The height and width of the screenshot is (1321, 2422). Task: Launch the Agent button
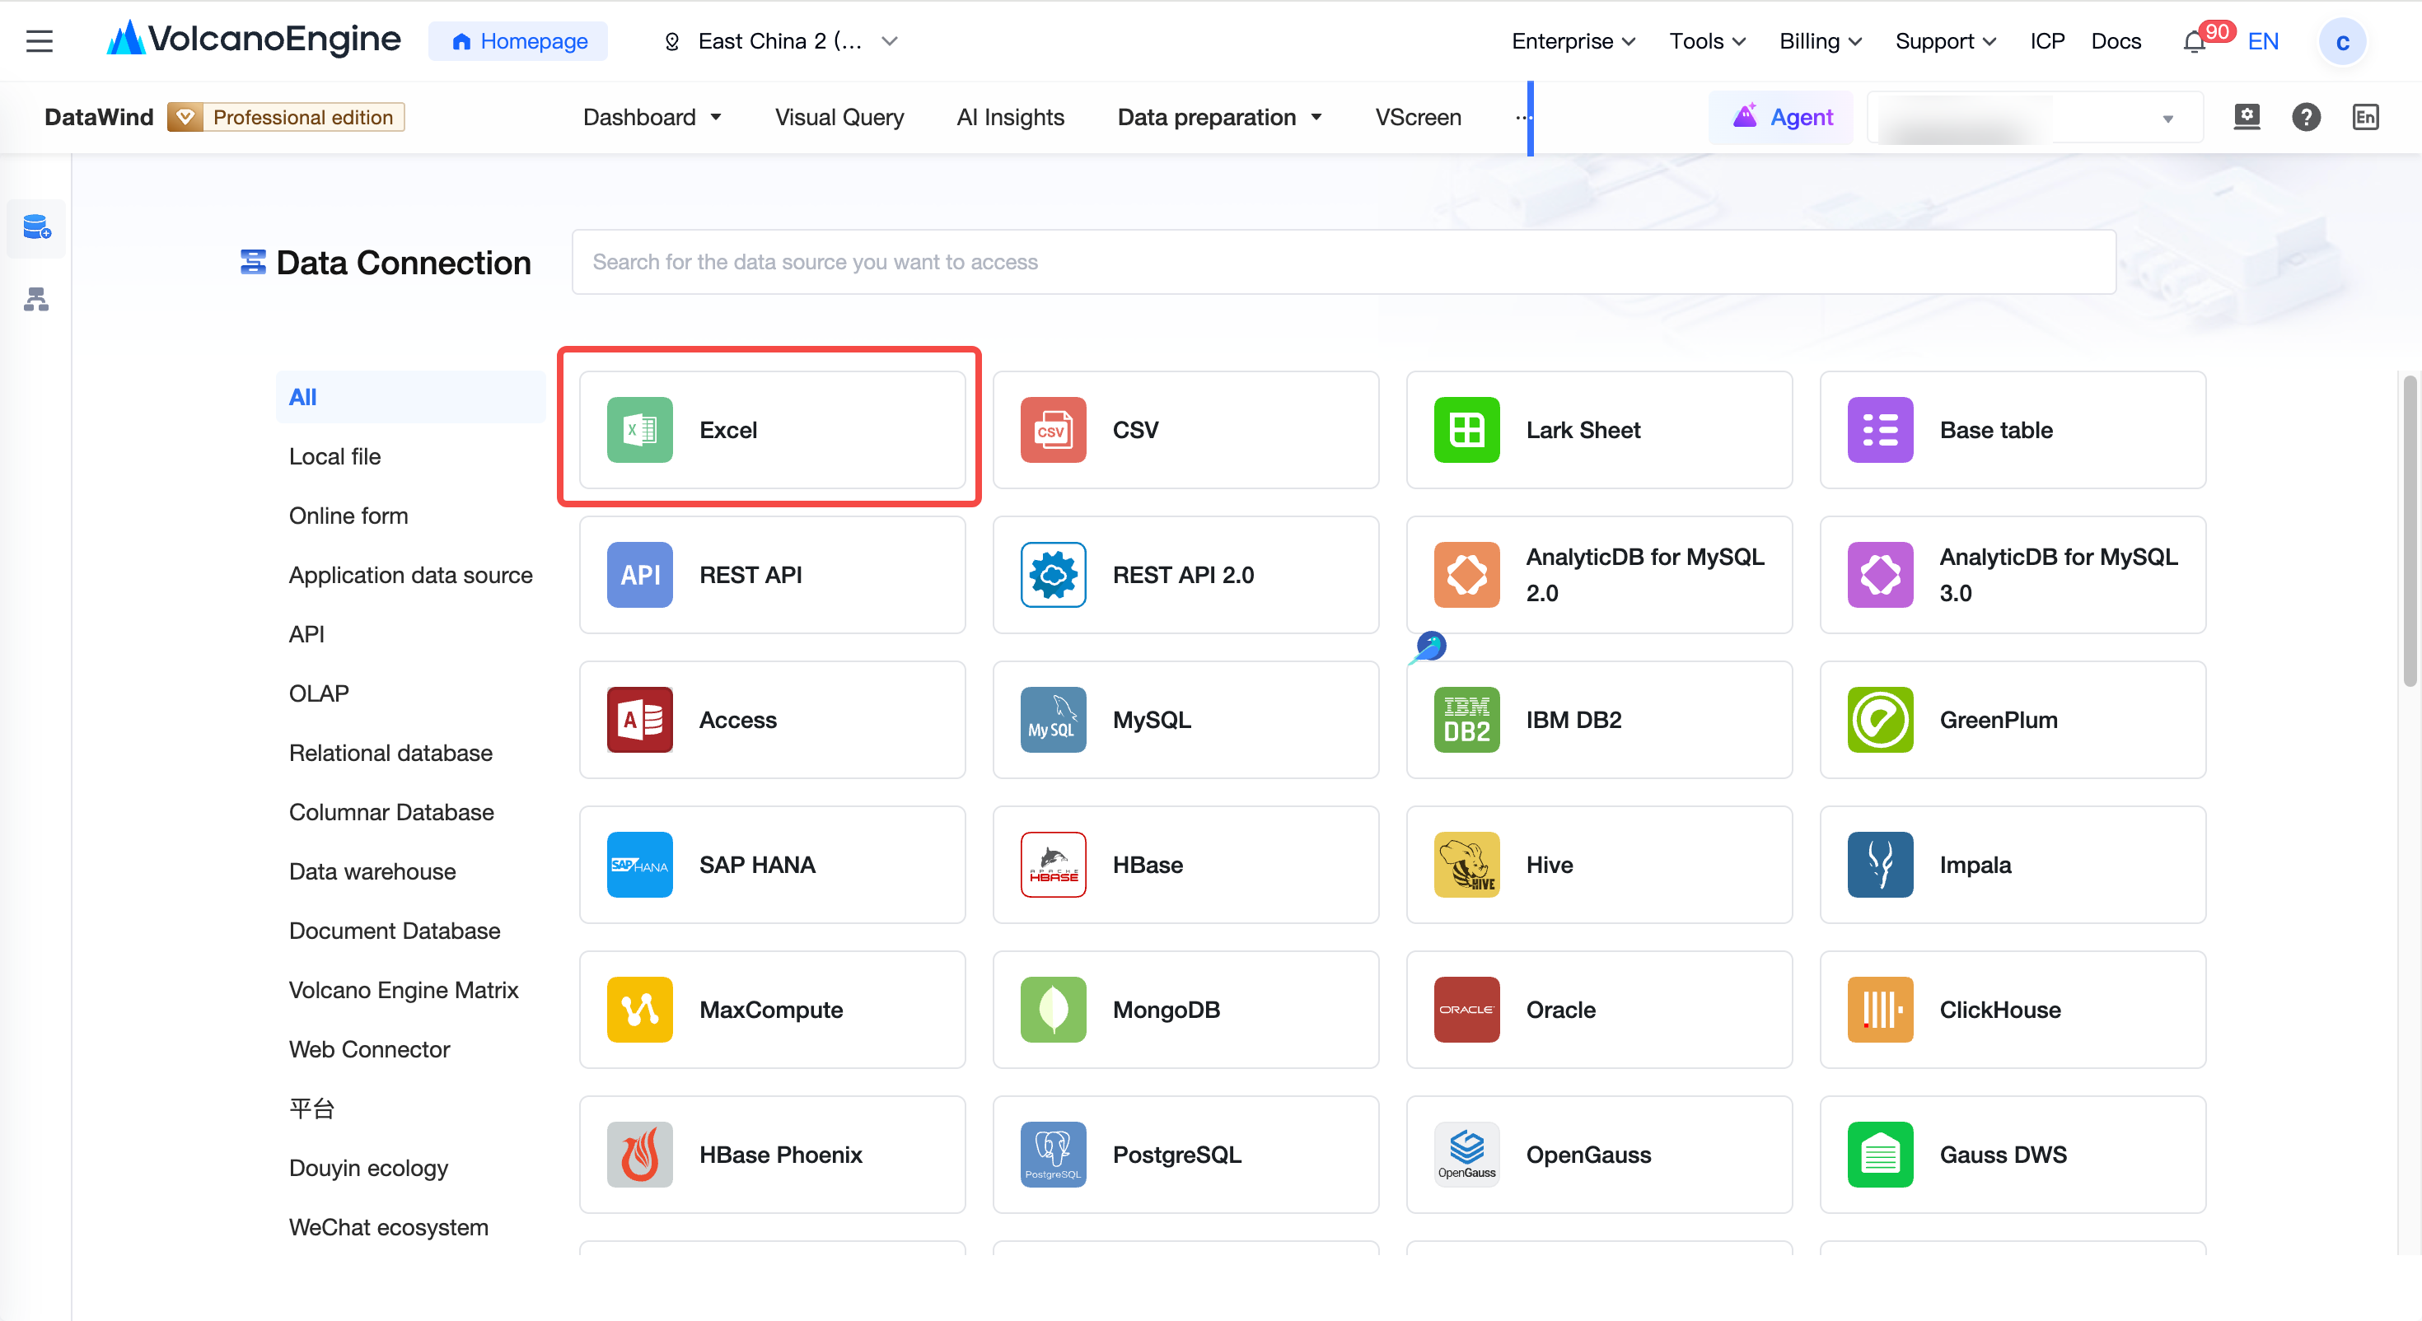[x=1781, y=117]
